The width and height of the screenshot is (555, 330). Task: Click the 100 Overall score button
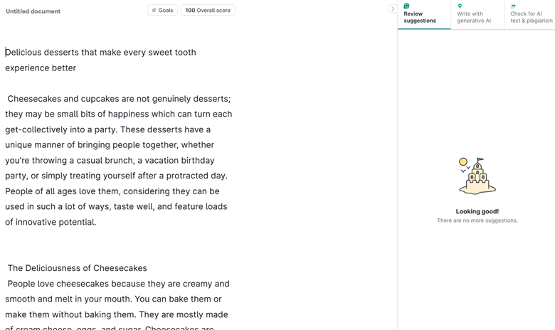(208, 11)
